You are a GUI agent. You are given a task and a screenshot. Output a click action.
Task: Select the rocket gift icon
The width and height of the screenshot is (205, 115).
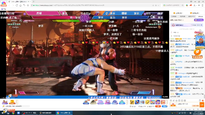[137, 102]
